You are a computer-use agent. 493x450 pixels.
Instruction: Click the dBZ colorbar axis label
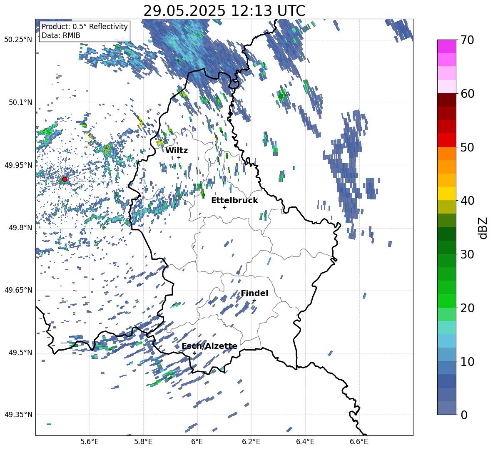pyautogui.click(x=483, y=228)
